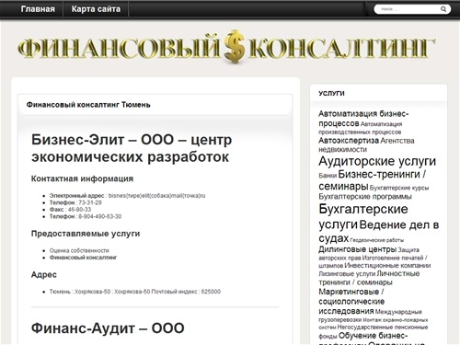Open the Геодезические работы tag
The image size is (460, 345).
click(377, 240)
